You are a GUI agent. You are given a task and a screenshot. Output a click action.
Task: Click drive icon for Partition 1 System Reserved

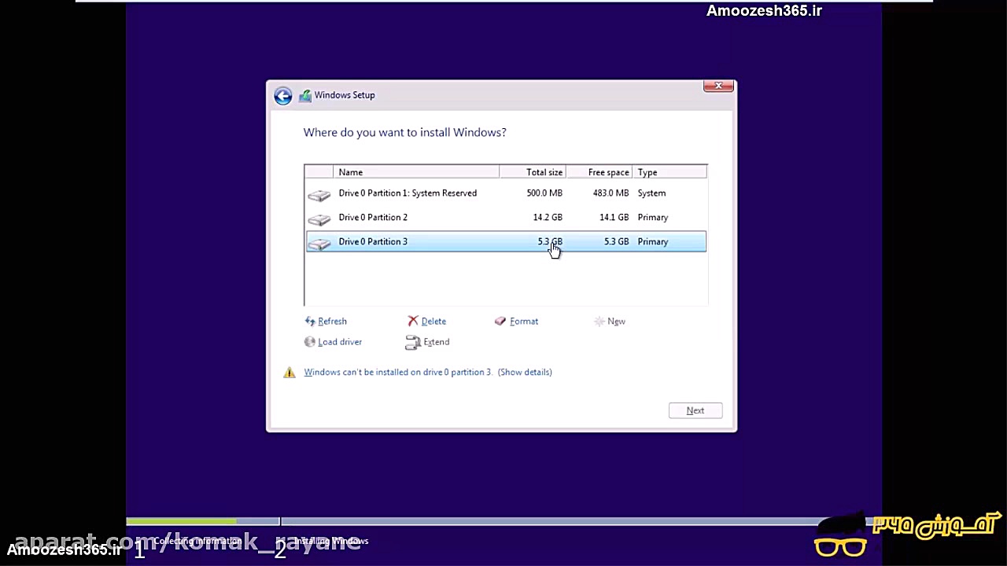[x=319, y=194]
